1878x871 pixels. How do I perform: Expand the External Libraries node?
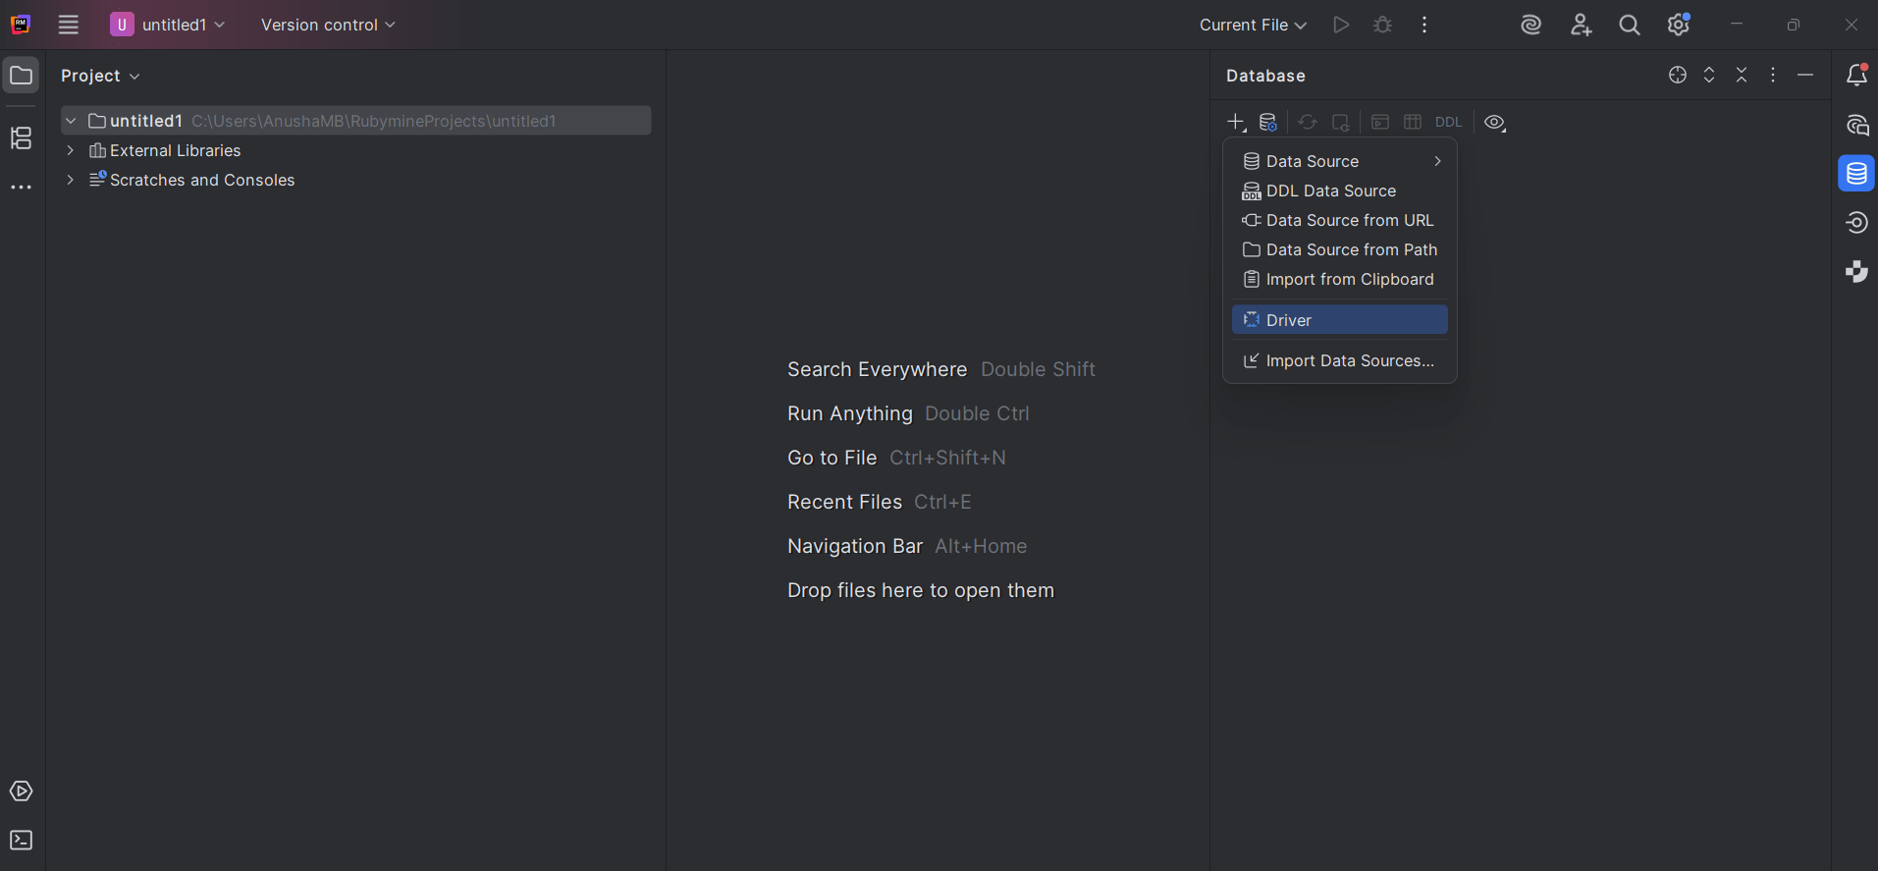point(71,150)
